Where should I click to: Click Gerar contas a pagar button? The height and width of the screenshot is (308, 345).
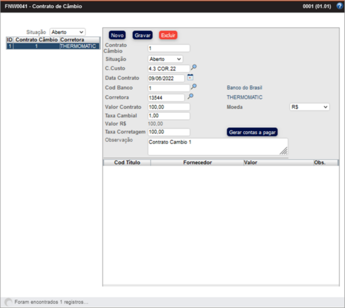pyautogui.click(x=252, y=132)
